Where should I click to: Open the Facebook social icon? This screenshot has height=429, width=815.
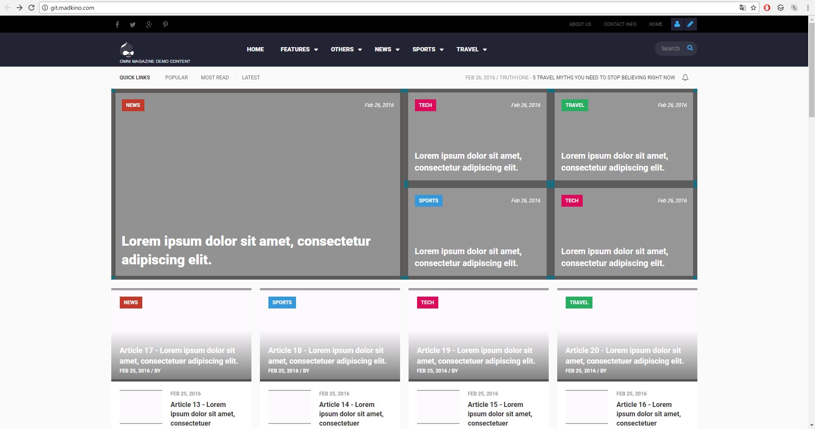pyautogui.click(x=117, y=25)
